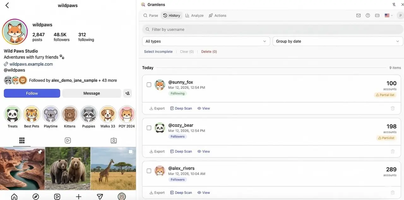Switch to the History tab
Viewport: 404px width, 200px height.
pyautogui.click(x=171, y=15)
